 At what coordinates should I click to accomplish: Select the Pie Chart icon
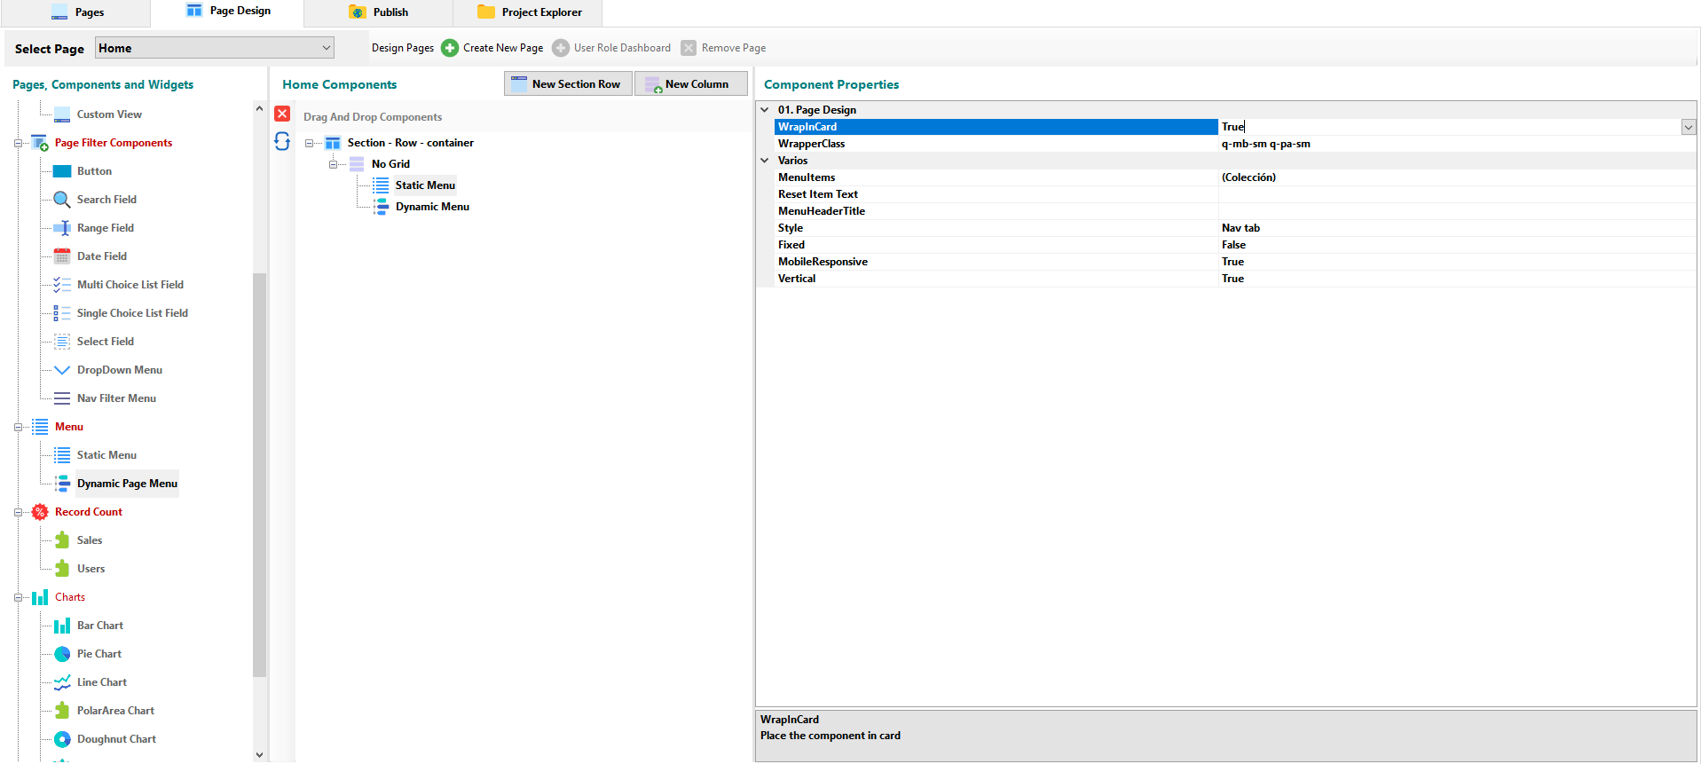pos(62,654)
